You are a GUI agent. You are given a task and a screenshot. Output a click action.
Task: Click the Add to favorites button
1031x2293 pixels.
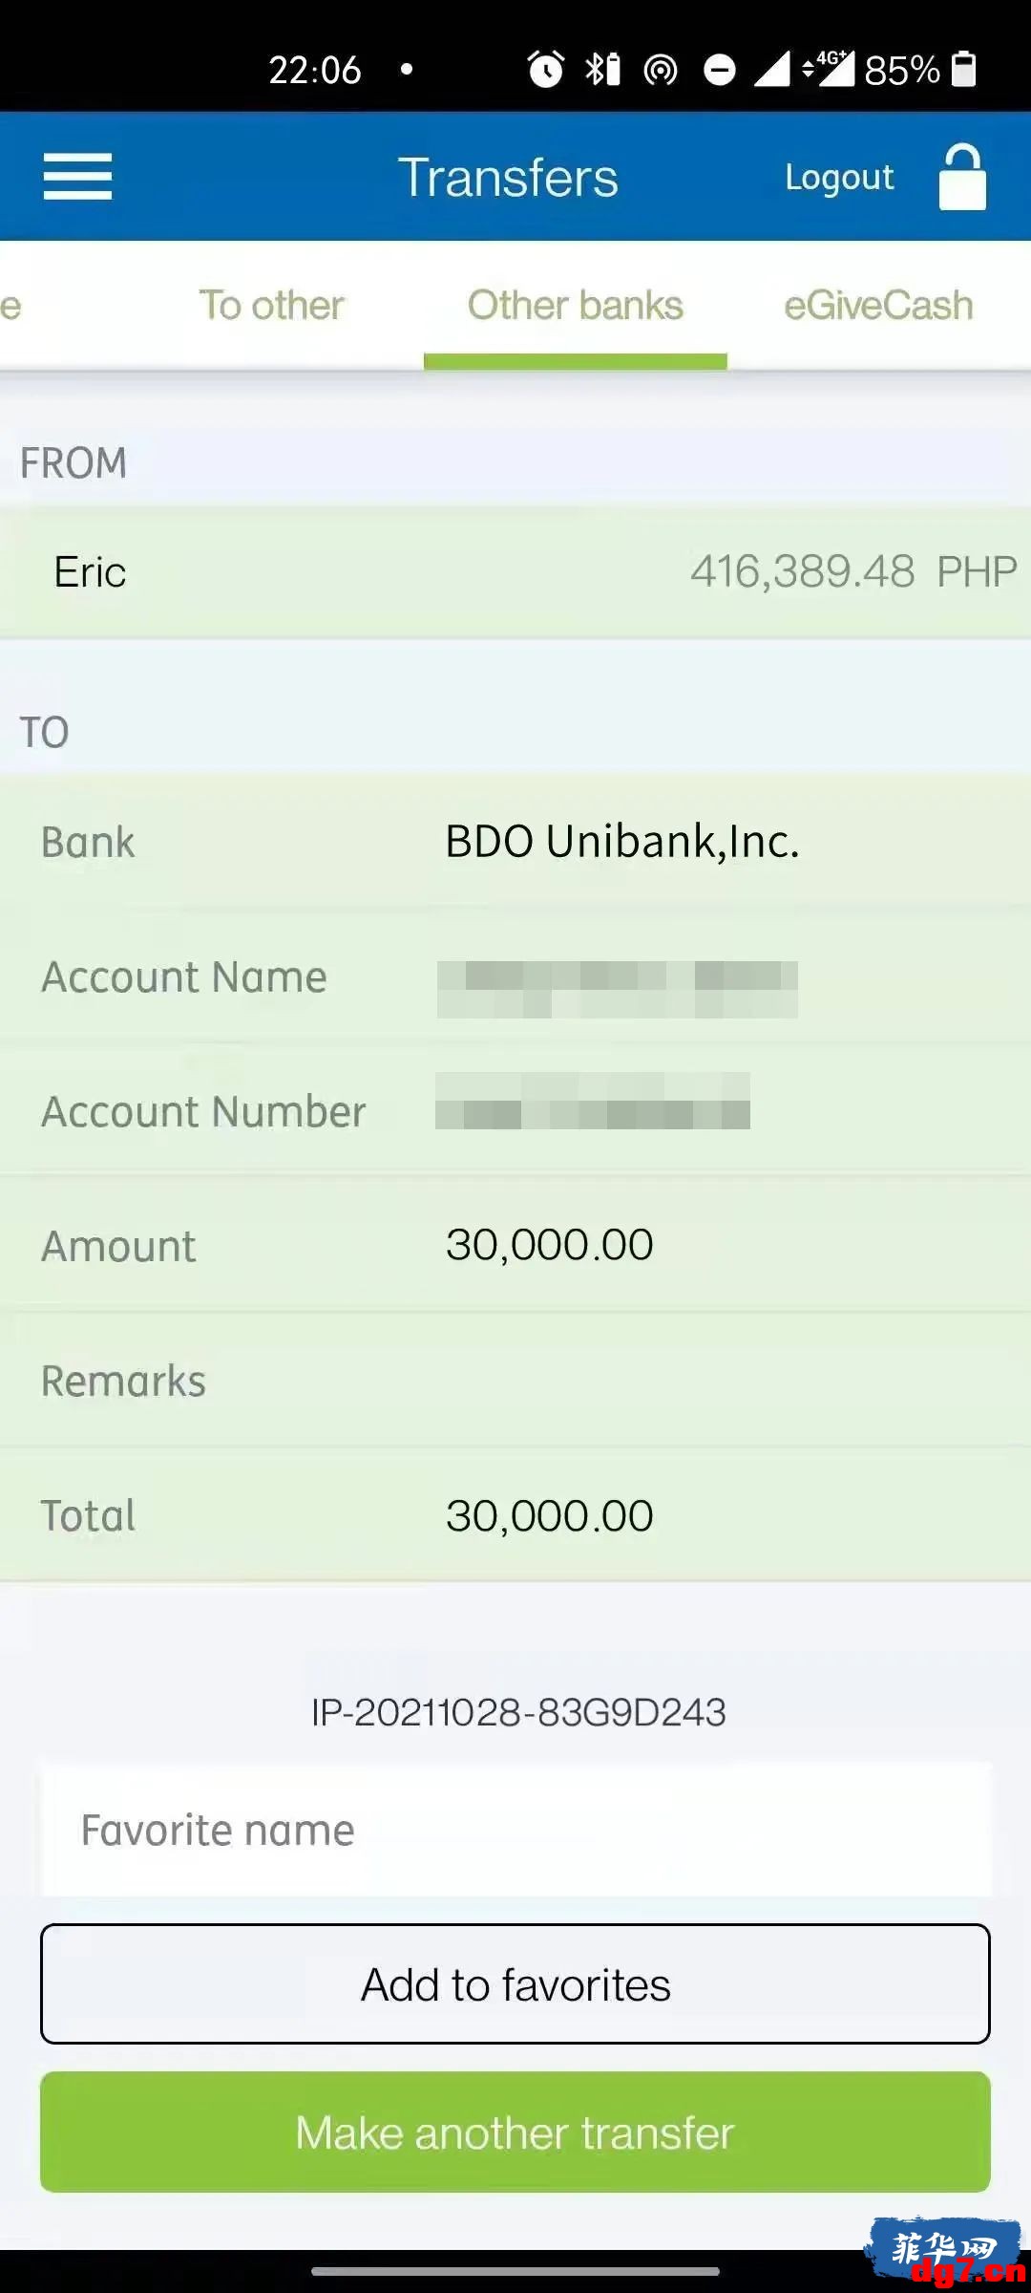point(515,1984)
